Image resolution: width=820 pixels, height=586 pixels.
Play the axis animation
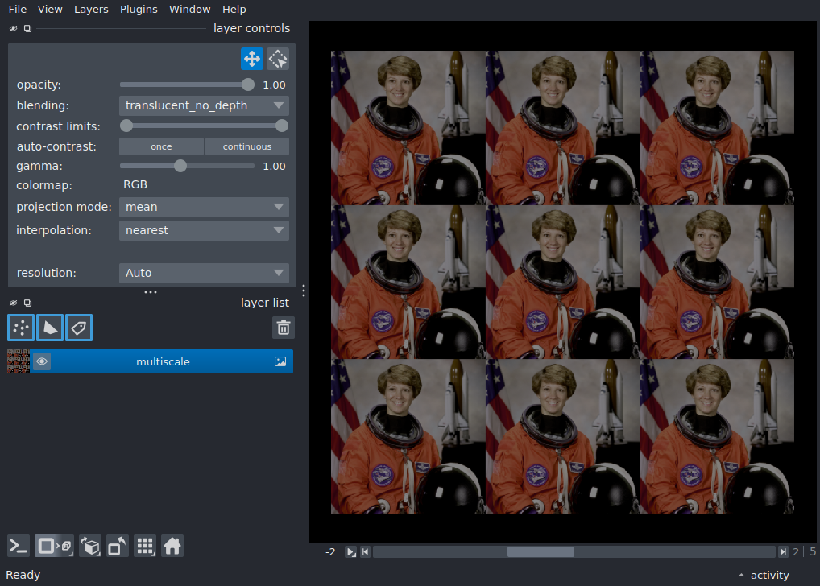pyautogui.click(x=351, y=551)
